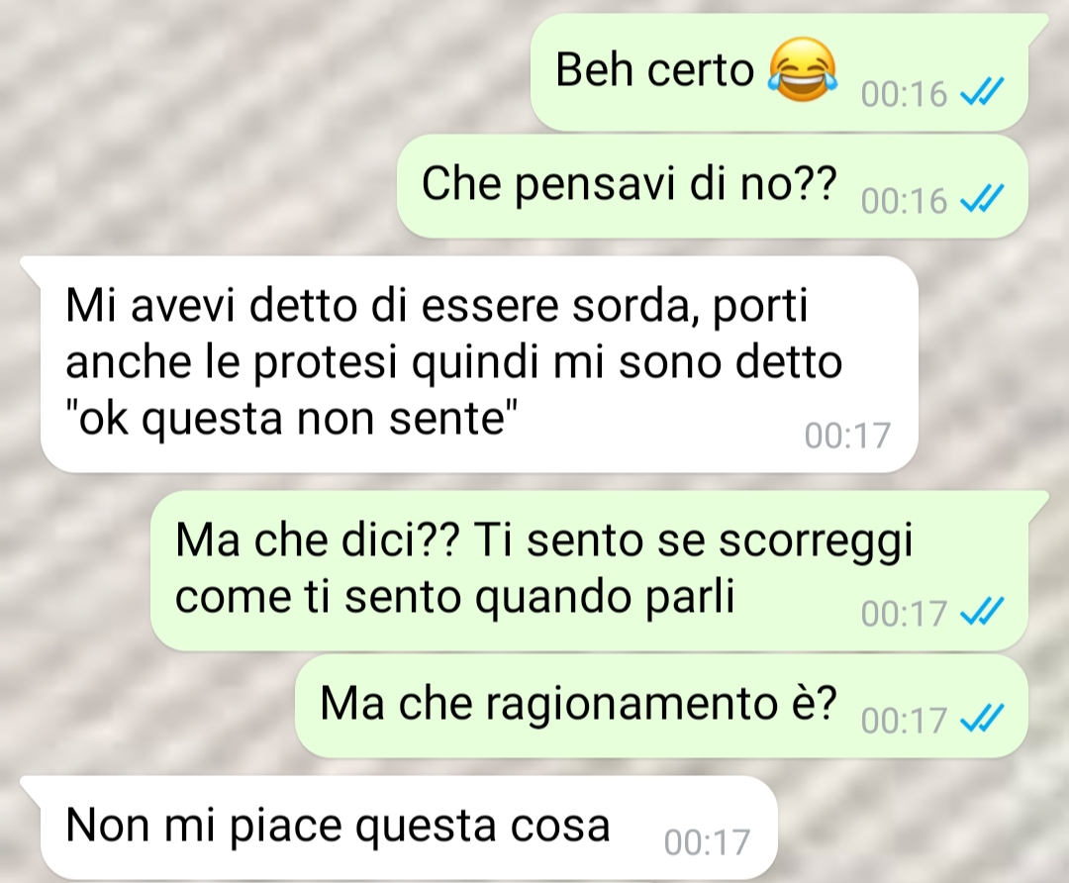Viewport: 1069px width, 883px height.
Task: Tap the blue read ticks on "Beh certo"
Action: tap(982, 93)
